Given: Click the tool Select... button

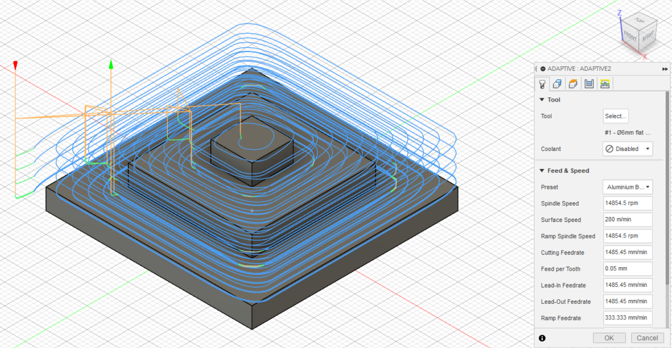Looking at the screenshot, I should [x=615, y=116].
